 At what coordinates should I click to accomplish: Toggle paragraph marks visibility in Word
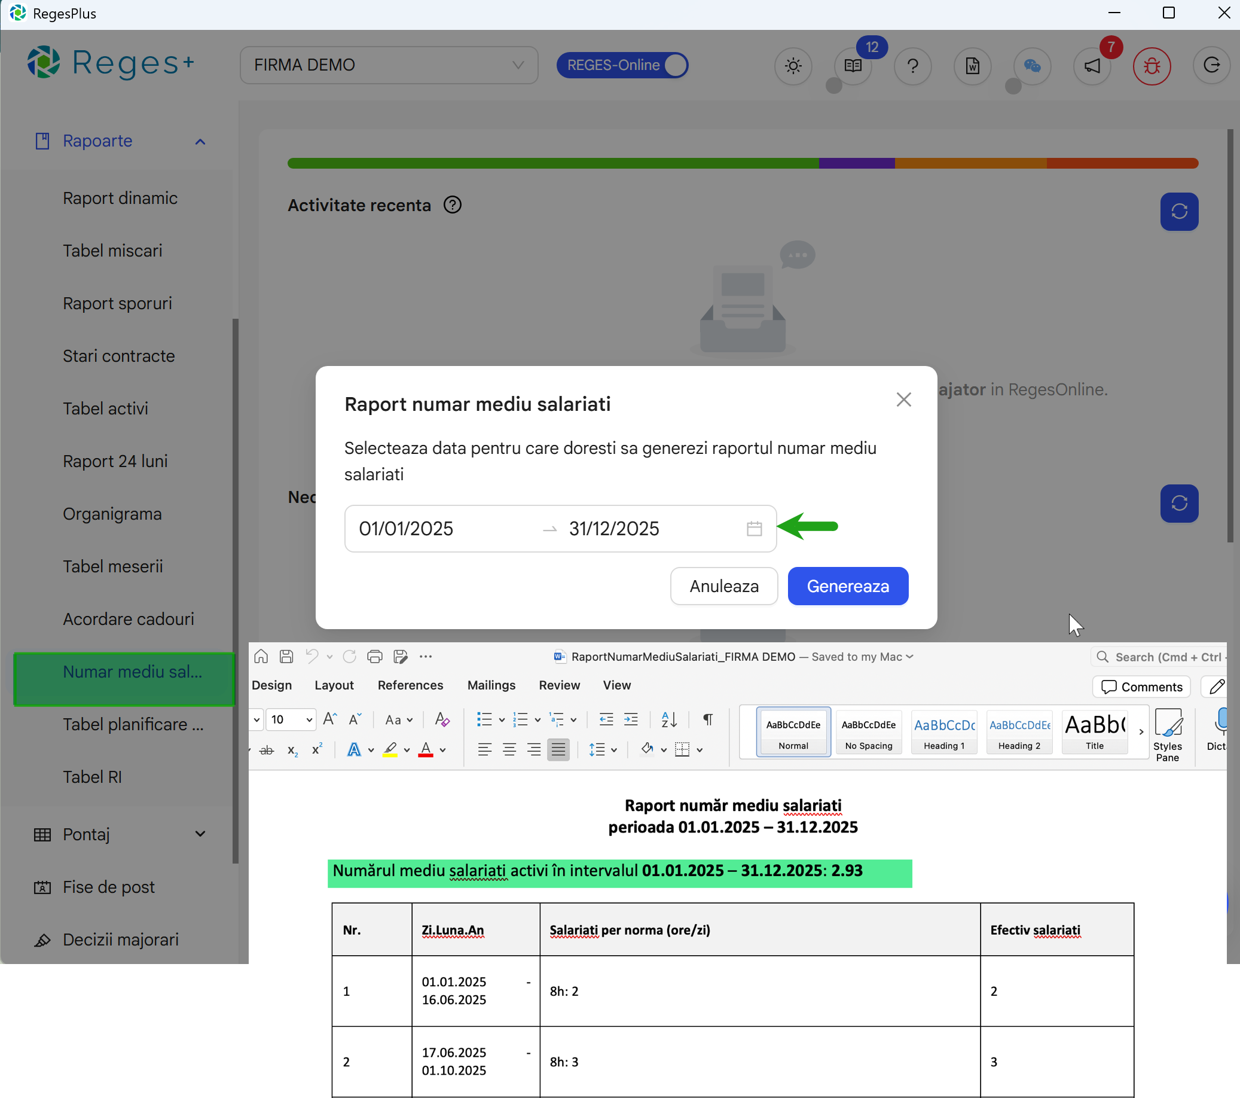707,719
